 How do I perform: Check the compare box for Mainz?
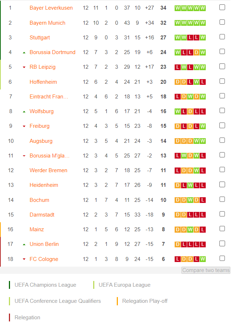222,229
